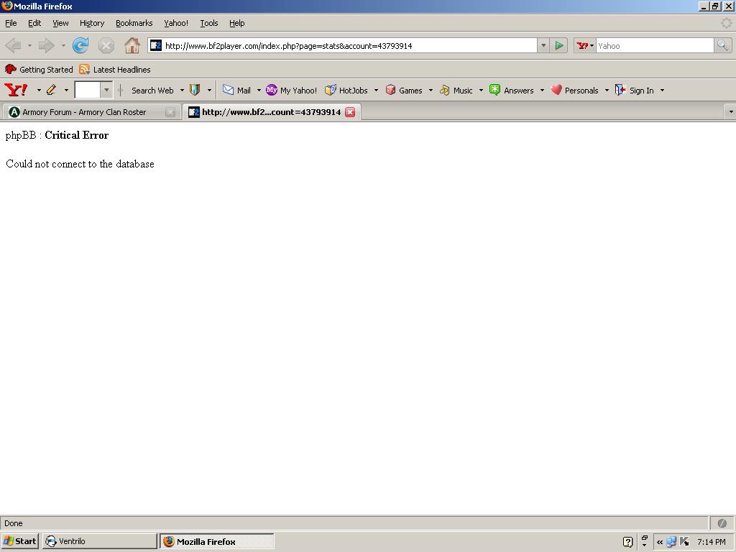This screenshot has height=552, width=736.
Task: Switch to Armory Forum Clan Roster tab
Action: click(84, 112)
